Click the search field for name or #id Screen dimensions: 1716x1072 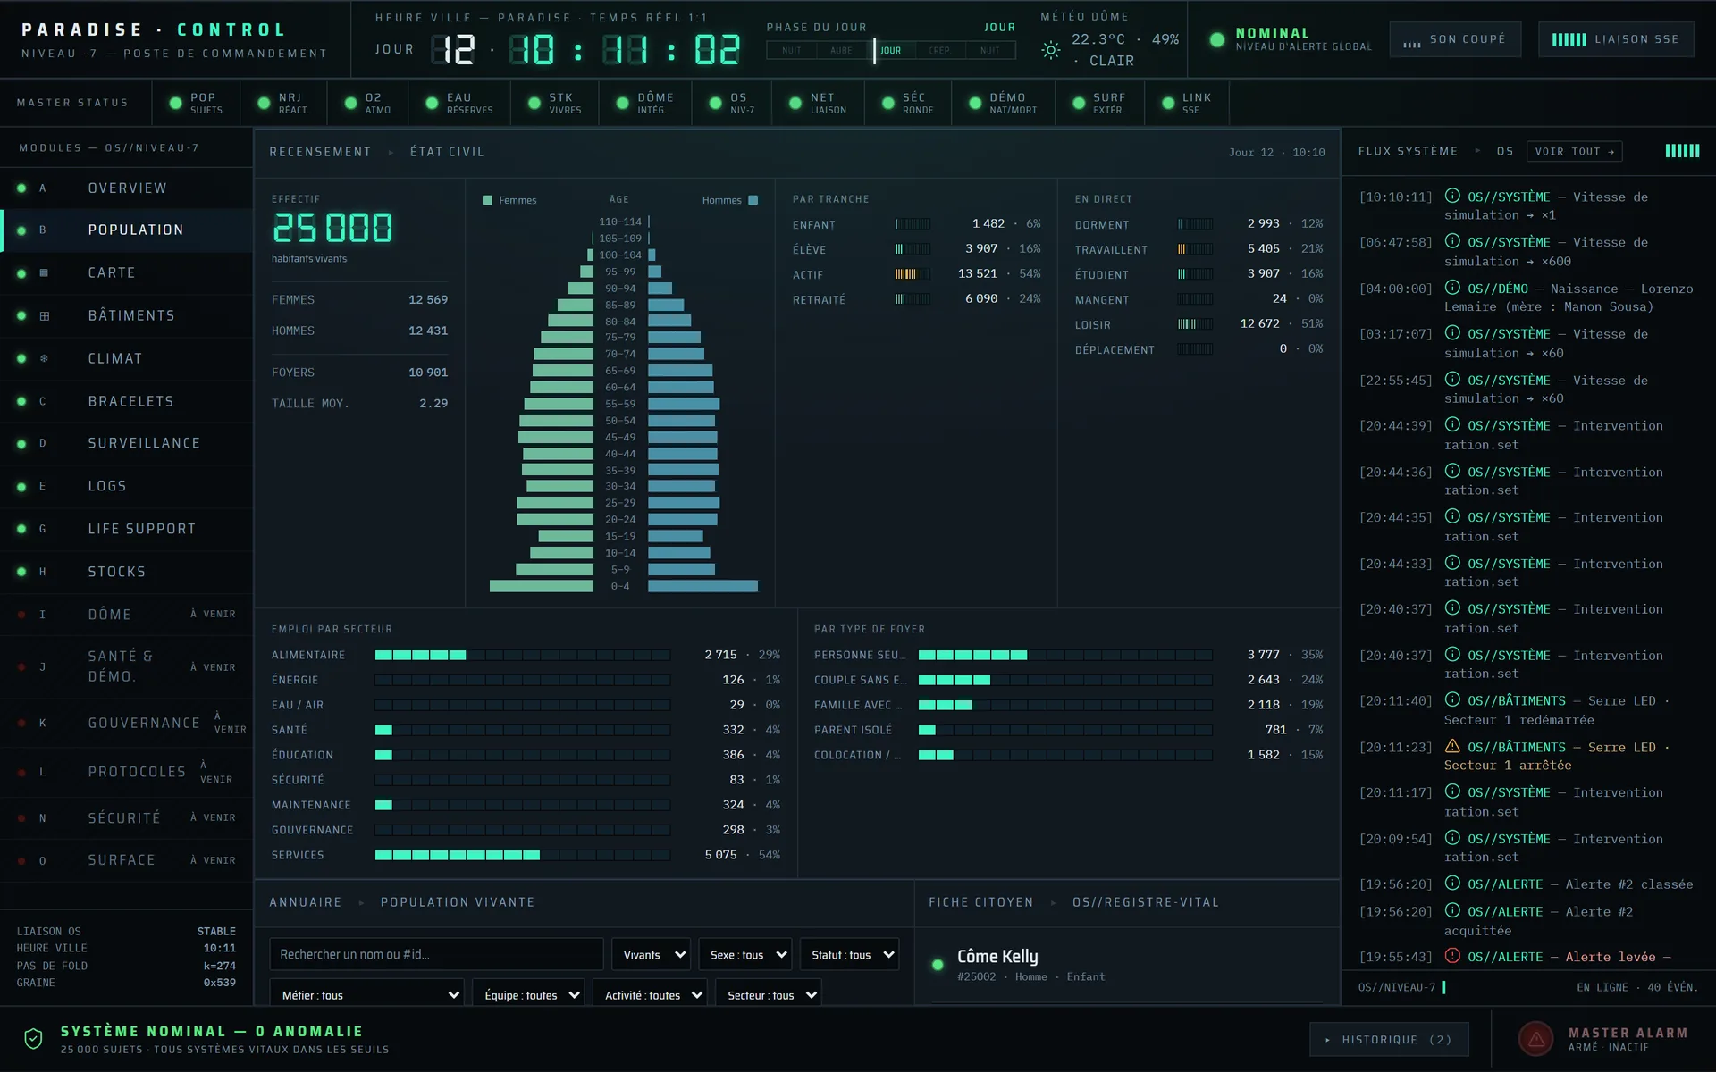[x=436, y=954]
